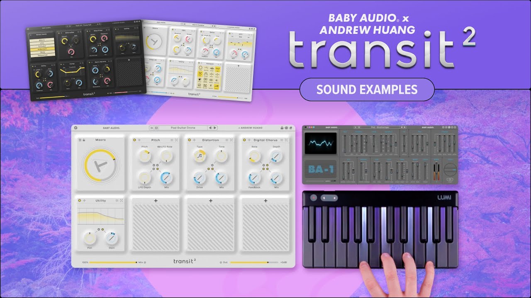This screenshot has height=298, width=531.
Task: Click the padlock icon at top-right of Transit 2
Action: pos(282,128)
